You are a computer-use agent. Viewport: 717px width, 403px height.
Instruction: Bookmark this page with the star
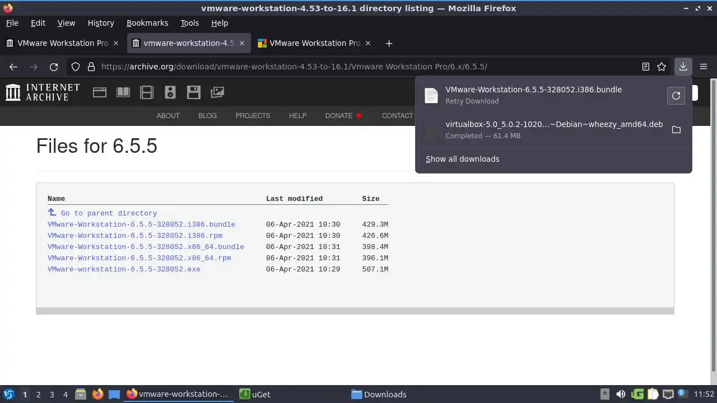(662, 67)
